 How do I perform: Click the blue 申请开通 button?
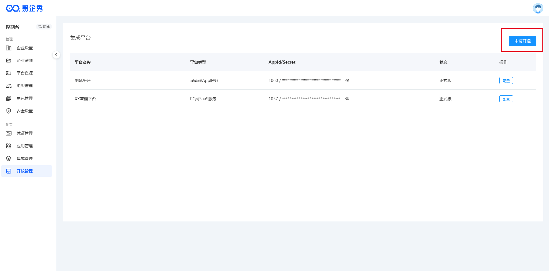522,41
